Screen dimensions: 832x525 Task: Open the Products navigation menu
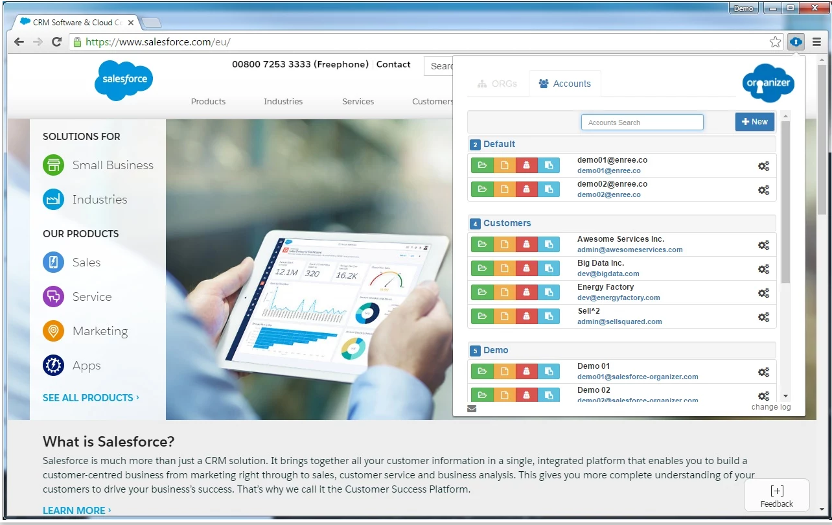(208, 101)
